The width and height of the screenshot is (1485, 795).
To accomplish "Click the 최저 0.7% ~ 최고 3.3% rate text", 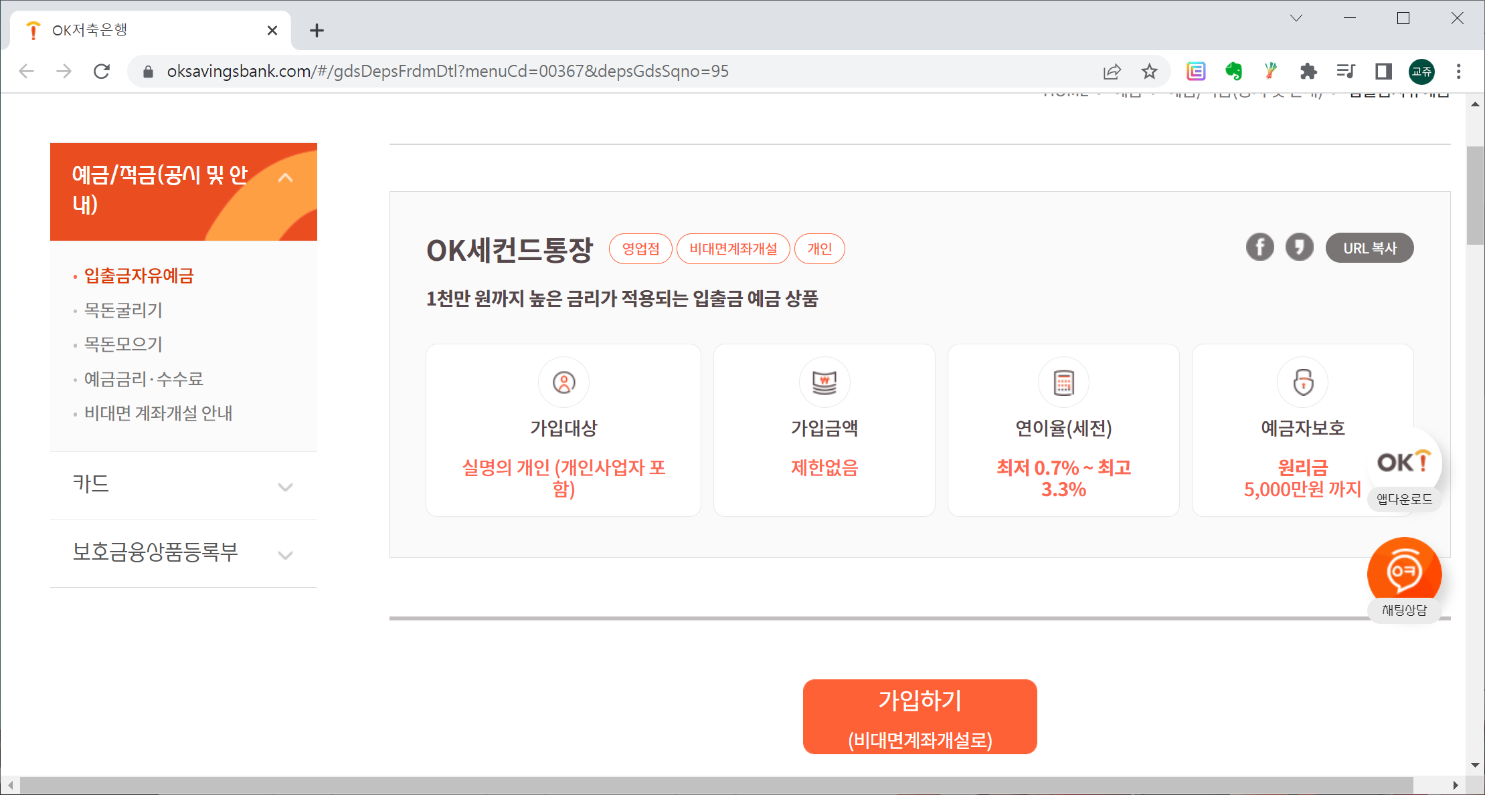I will (x=1063, y=478).
